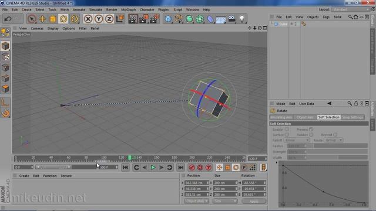
Task: Toggle the Y axis lock
Action: [x=99, y=19]
